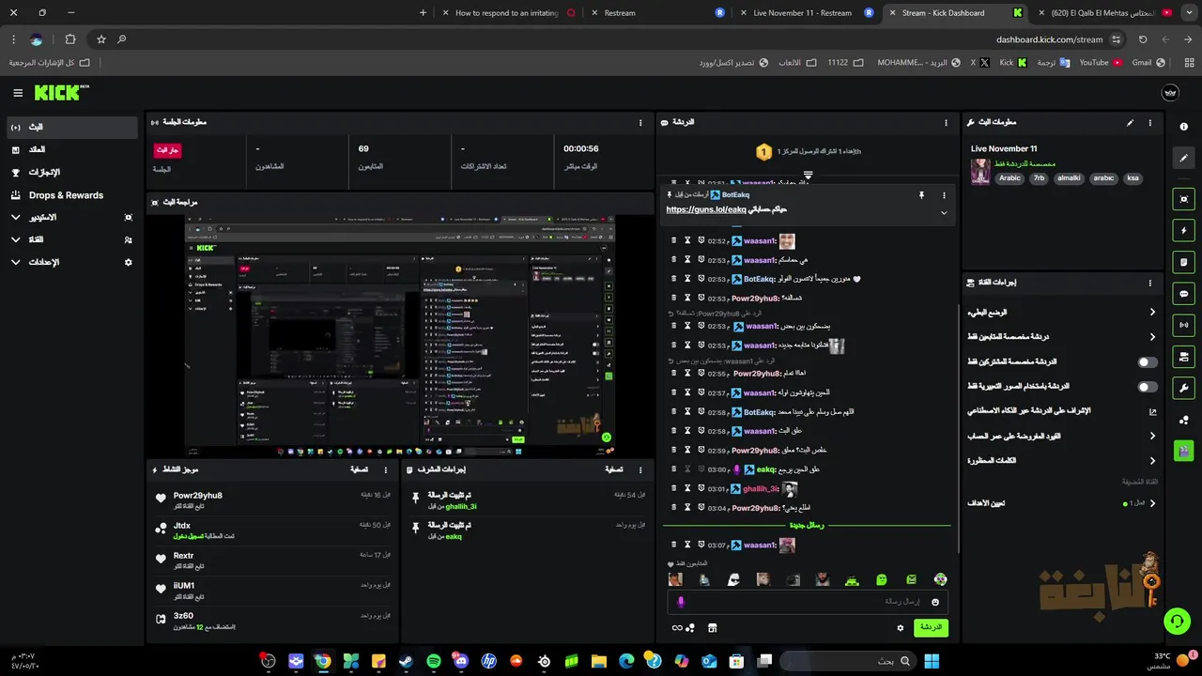Delete waasan1's 02:53 'هي حماسكم' message with trash icon
The height and width of the screenshot is (676, 1202).
(673, 260)
